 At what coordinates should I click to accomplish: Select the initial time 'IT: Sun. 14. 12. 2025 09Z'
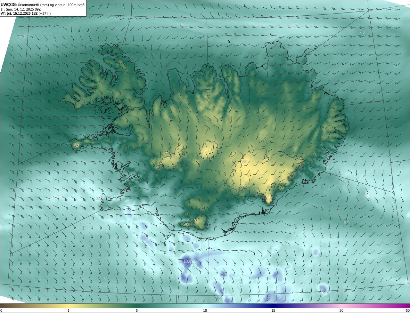(x=21, y=9)
